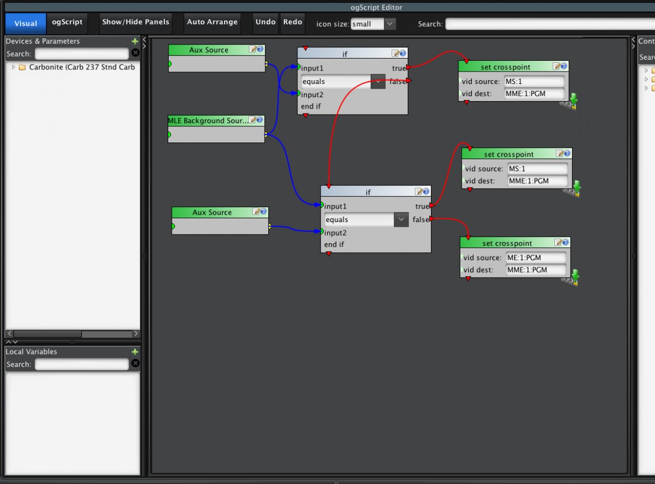Open help on the topmost set crosspoint node

(x=563, y=66)
